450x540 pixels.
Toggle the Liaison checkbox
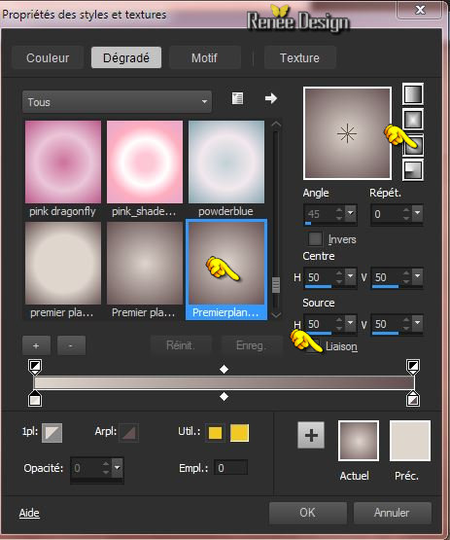click(314, 346)
